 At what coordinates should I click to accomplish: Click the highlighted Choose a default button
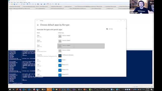tap(81, 46)
